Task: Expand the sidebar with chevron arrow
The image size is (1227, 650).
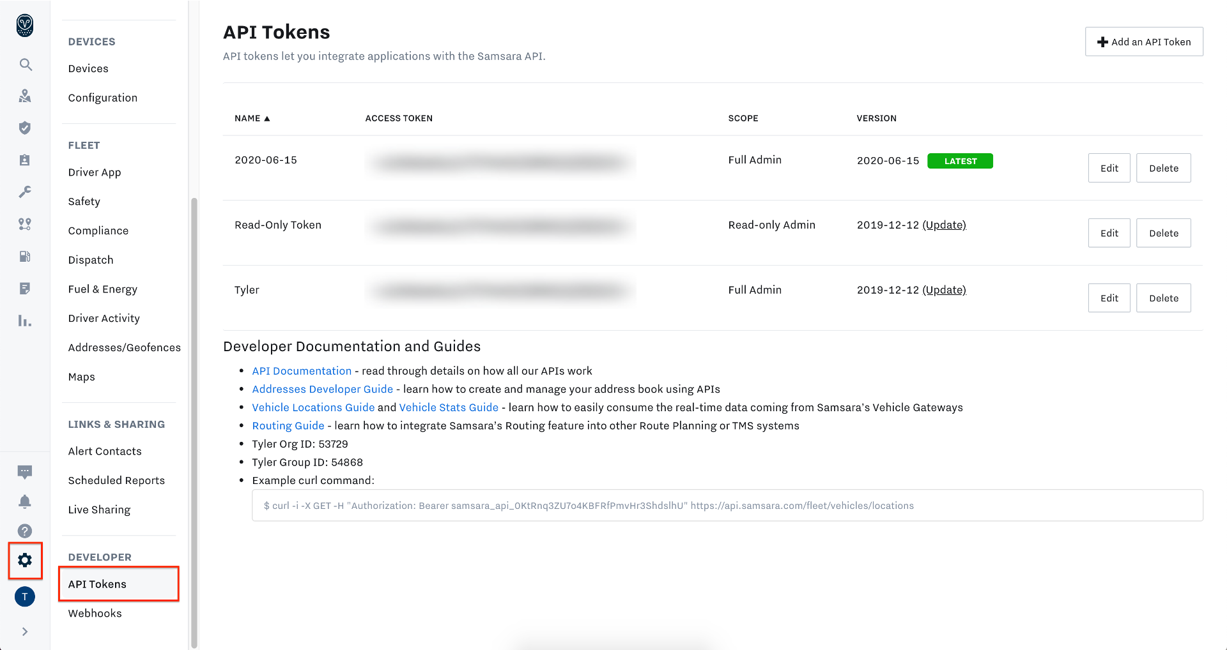Action: (25, 631)
